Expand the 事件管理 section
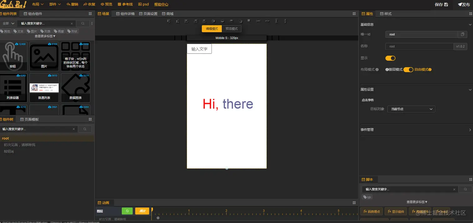 click(470, 130)
